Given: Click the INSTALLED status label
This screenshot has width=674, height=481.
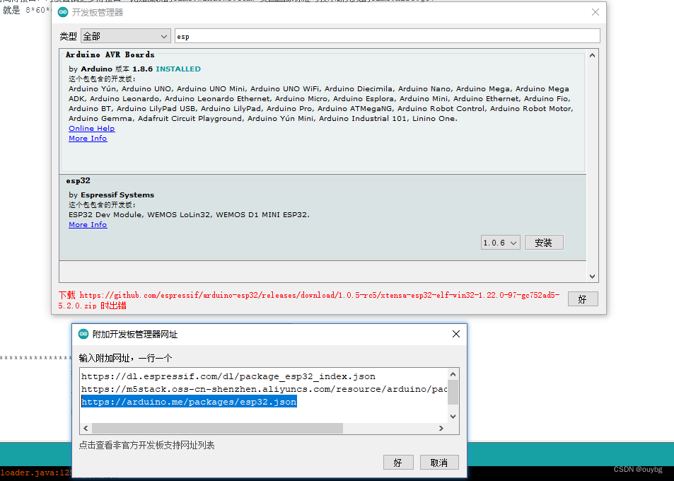Looking at the screenshot, I should pyautogui.click(x=178, y=69).
